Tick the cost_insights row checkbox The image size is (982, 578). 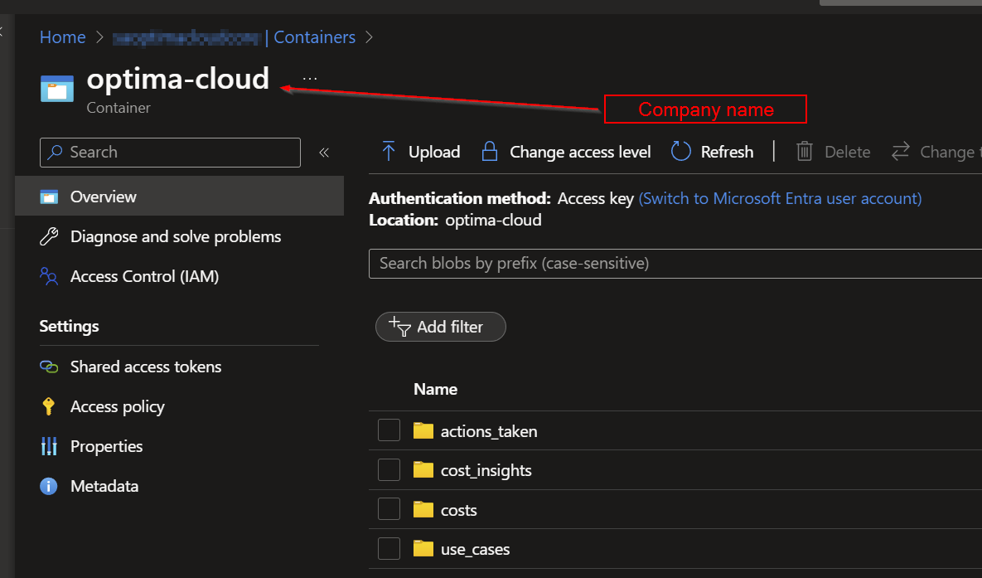(x=389, y=470)
